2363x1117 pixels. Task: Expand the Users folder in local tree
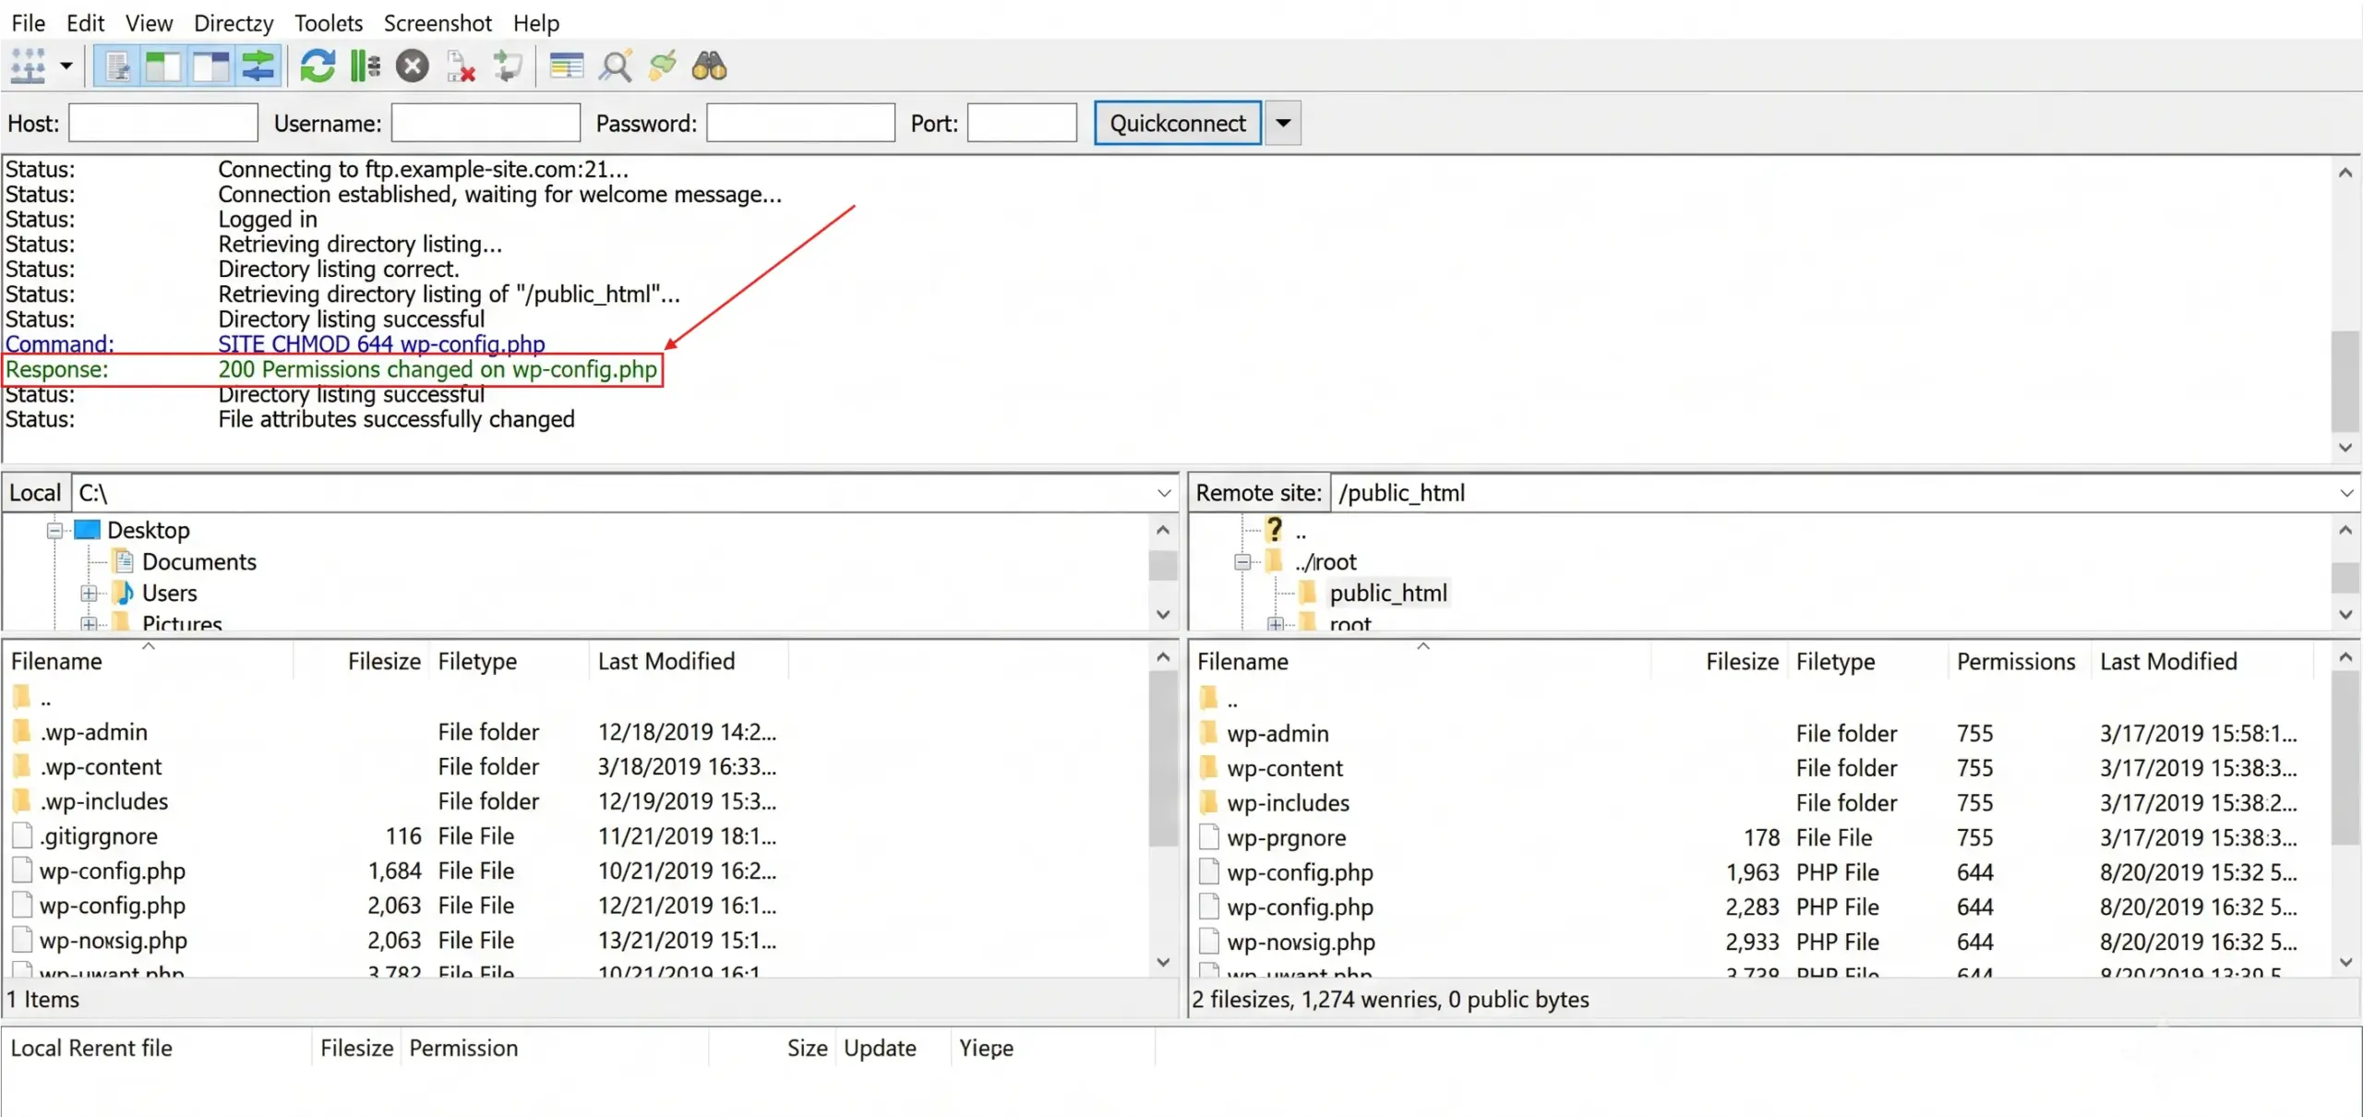tap(89, 594)
